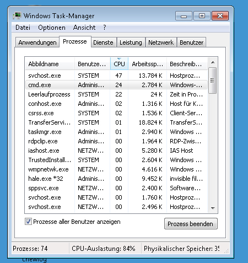Close the Task-Manager window
Viewport: 248px width, 263px height.
[220, 16]
